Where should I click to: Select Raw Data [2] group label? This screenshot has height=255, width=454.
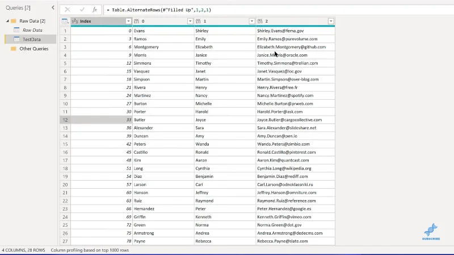(32, 21)
